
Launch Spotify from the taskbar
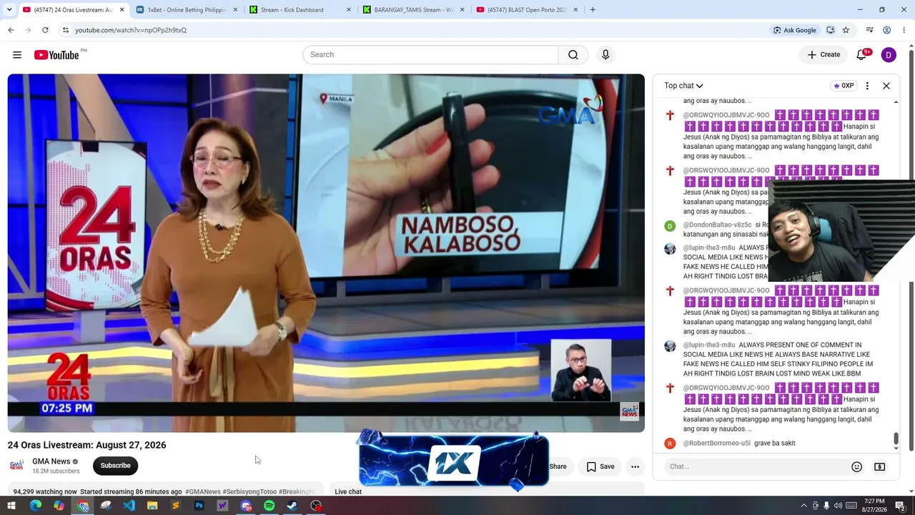(x=269, y=506)
